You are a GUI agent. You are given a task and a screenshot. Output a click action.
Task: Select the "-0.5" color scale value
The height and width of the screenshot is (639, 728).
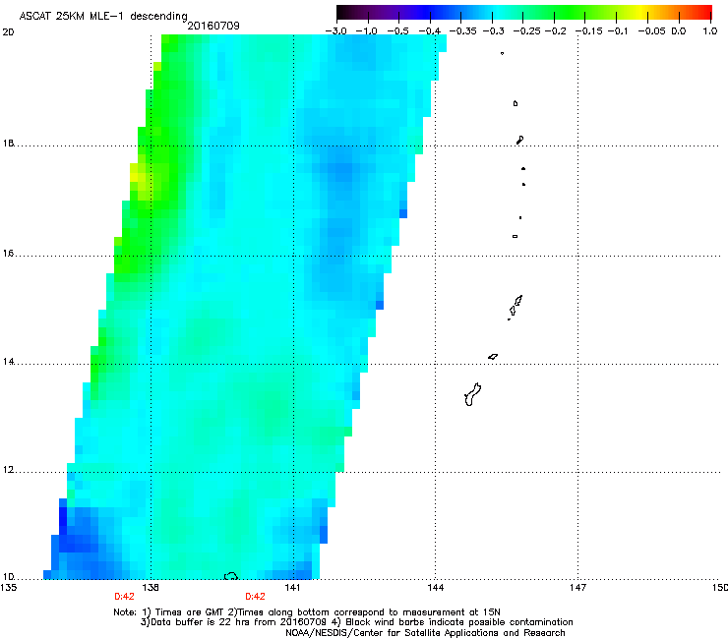(397, 31)
